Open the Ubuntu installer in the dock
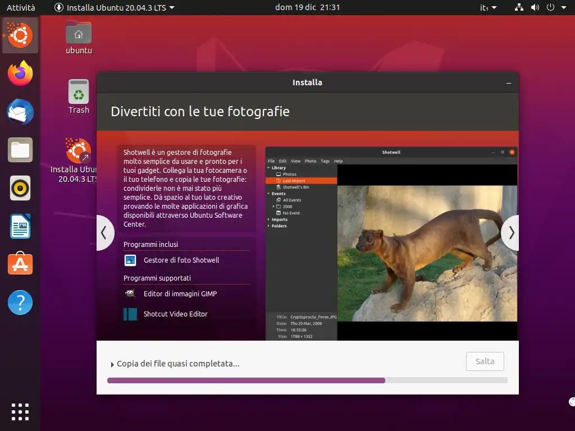The image size is (575, 431). 20,35
